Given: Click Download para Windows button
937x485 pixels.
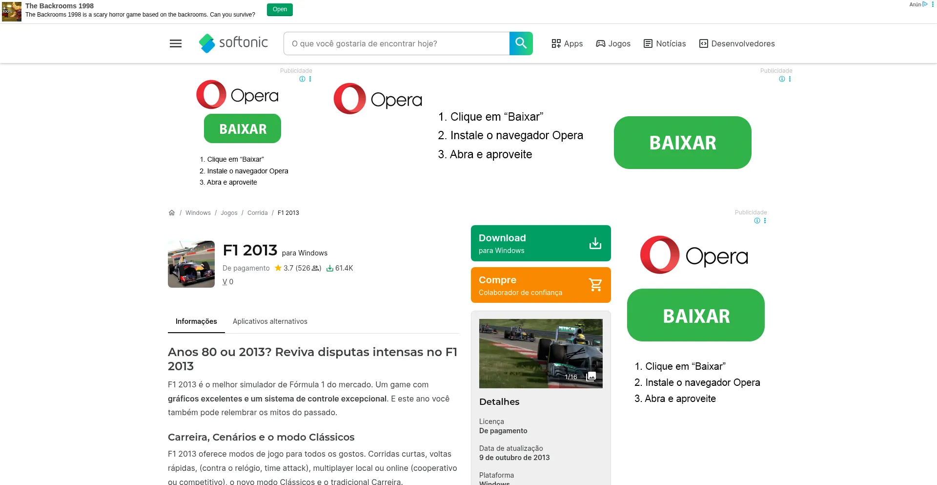Looking at the screenshot, I should coord(541,243).
